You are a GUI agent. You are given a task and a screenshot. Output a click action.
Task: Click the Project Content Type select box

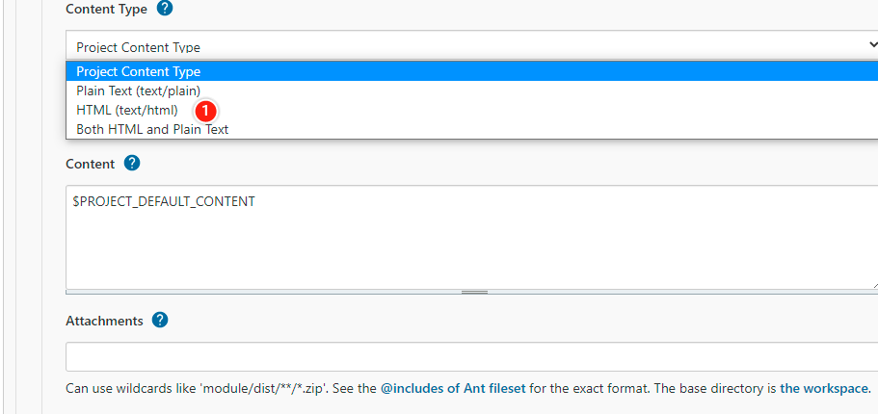(x=463, y=46)
